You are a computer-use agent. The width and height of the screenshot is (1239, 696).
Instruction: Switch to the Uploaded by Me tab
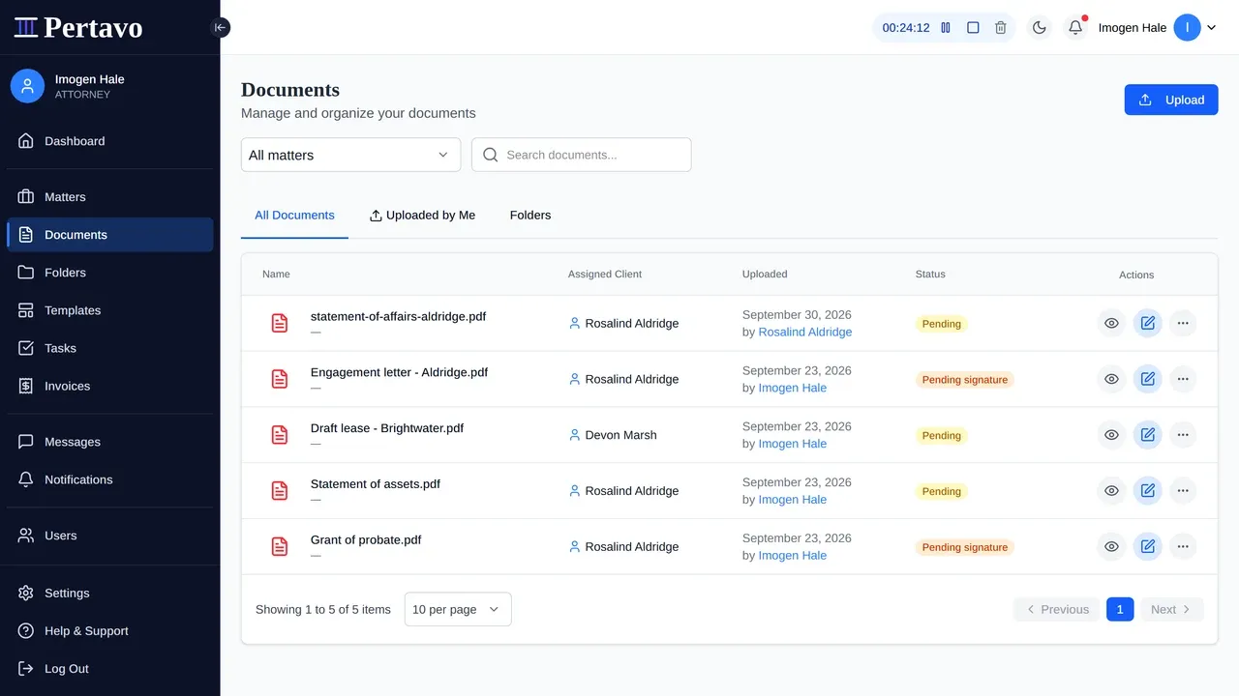[x=422, y=215]
